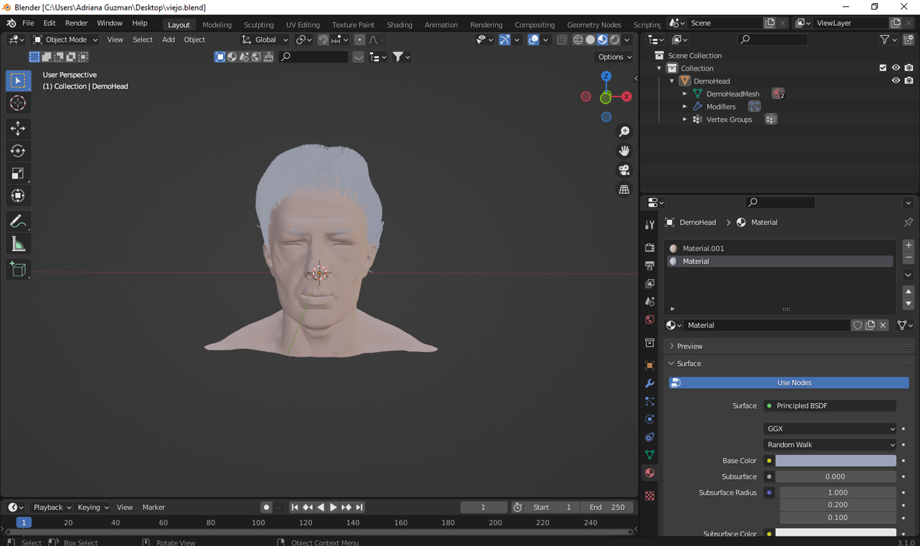920x546 pixels.
Task: Expand Modifiers in the outliner
Action: point(685,106)
